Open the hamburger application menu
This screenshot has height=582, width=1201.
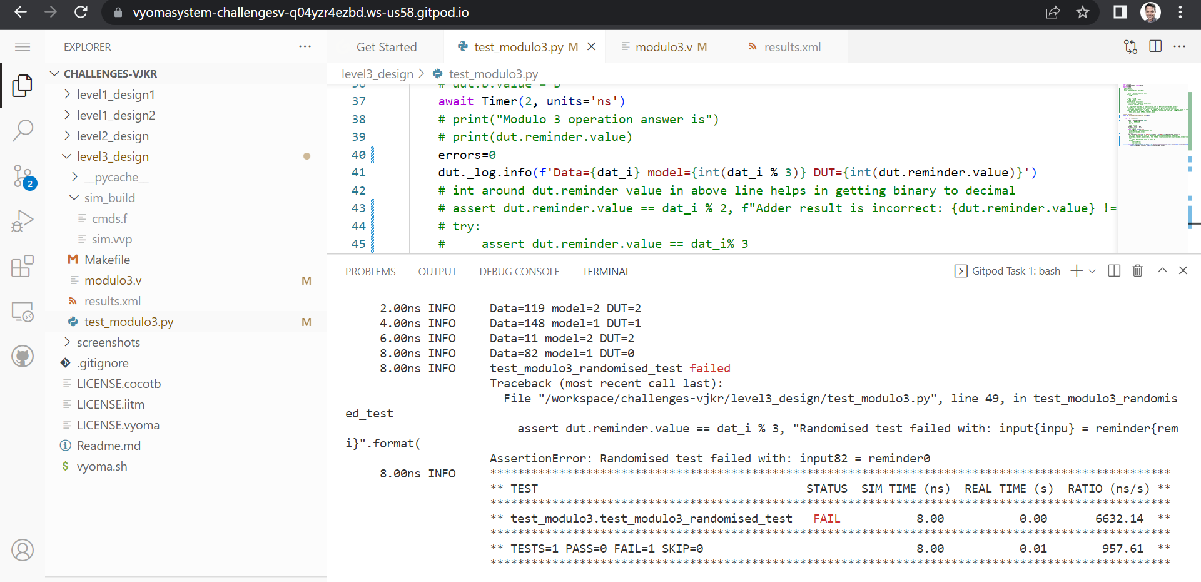pyautogui.click(x=23, y=47)
